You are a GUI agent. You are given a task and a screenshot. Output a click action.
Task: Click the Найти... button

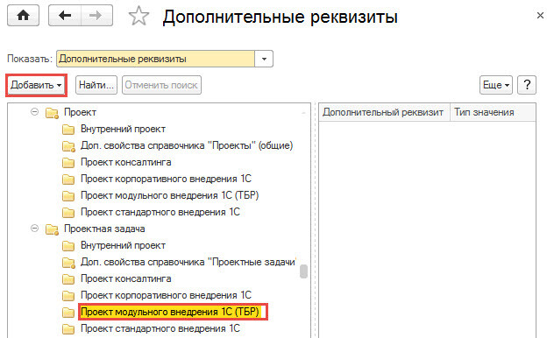[x=96, y=85]
